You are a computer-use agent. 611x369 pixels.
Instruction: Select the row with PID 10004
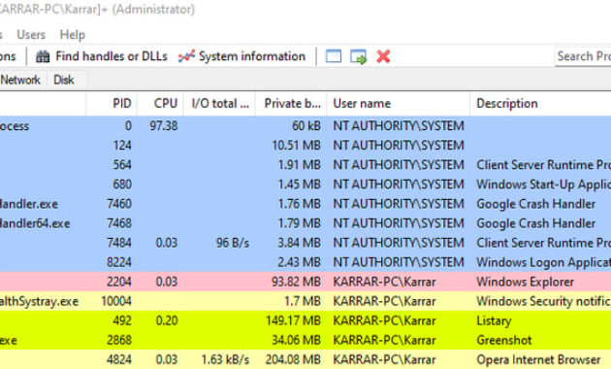(x=305, y=302)
